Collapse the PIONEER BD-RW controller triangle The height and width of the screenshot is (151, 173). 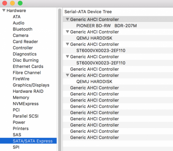pos(67,20)
